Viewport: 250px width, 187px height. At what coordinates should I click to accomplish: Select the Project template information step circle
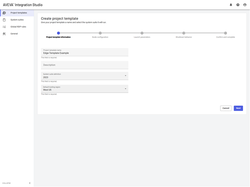tap(58, 33)
